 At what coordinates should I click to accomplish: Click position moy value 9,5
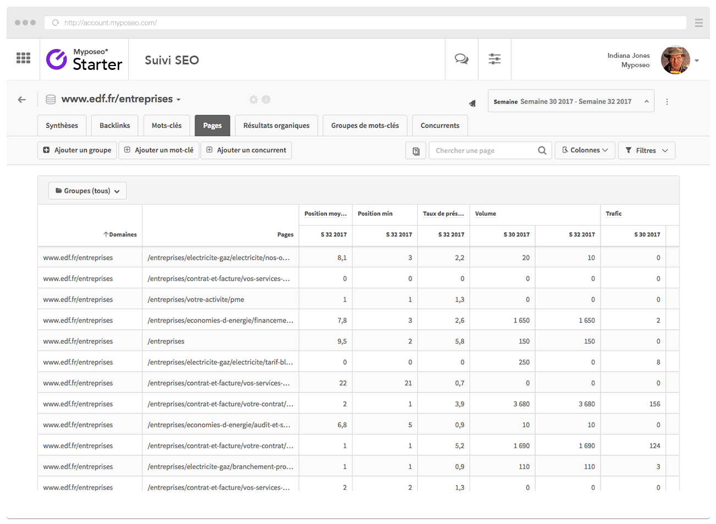pos(342,341)
